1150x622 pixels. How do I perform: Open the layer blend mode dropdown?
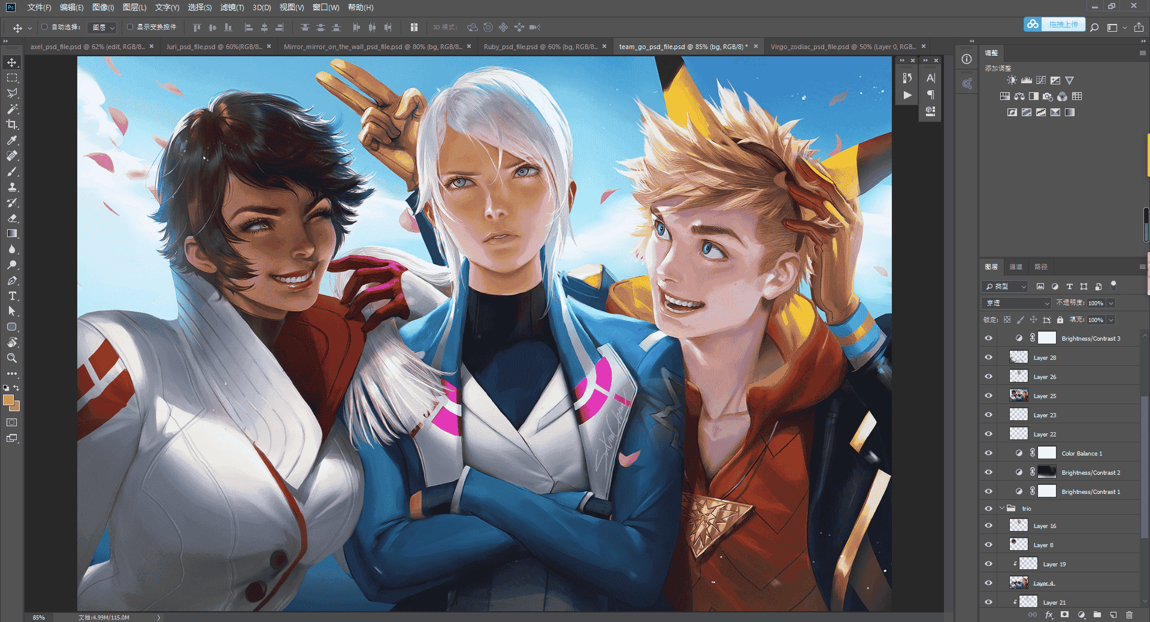[x=1016, y=303]
